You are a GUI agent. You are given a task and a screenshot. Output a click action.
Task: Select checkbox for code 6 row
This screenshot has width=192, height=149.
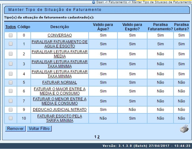11,91
